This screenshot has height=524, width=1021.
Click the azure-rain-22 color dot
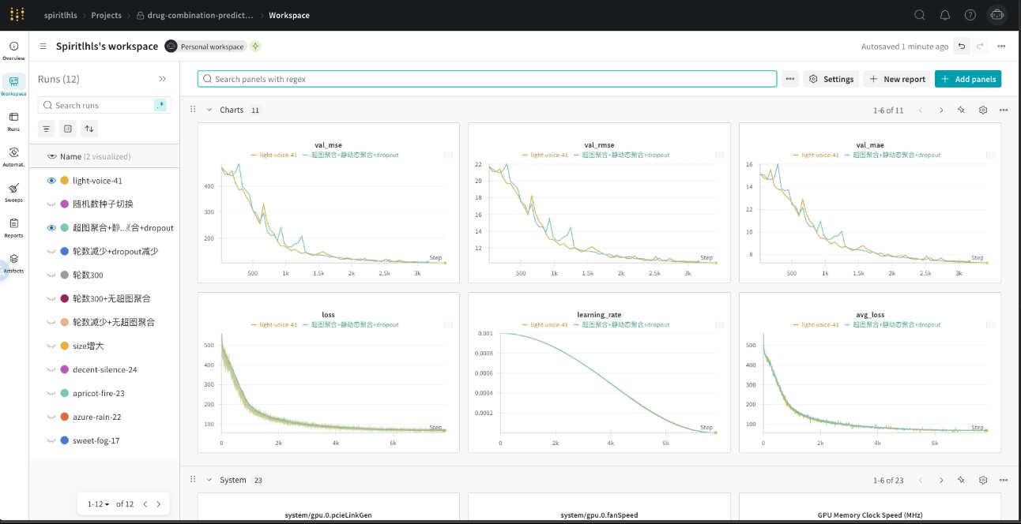64,417
